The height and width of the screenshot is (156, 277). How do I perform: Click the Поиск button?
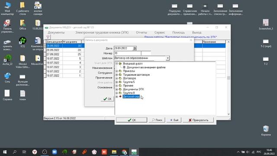157,120
